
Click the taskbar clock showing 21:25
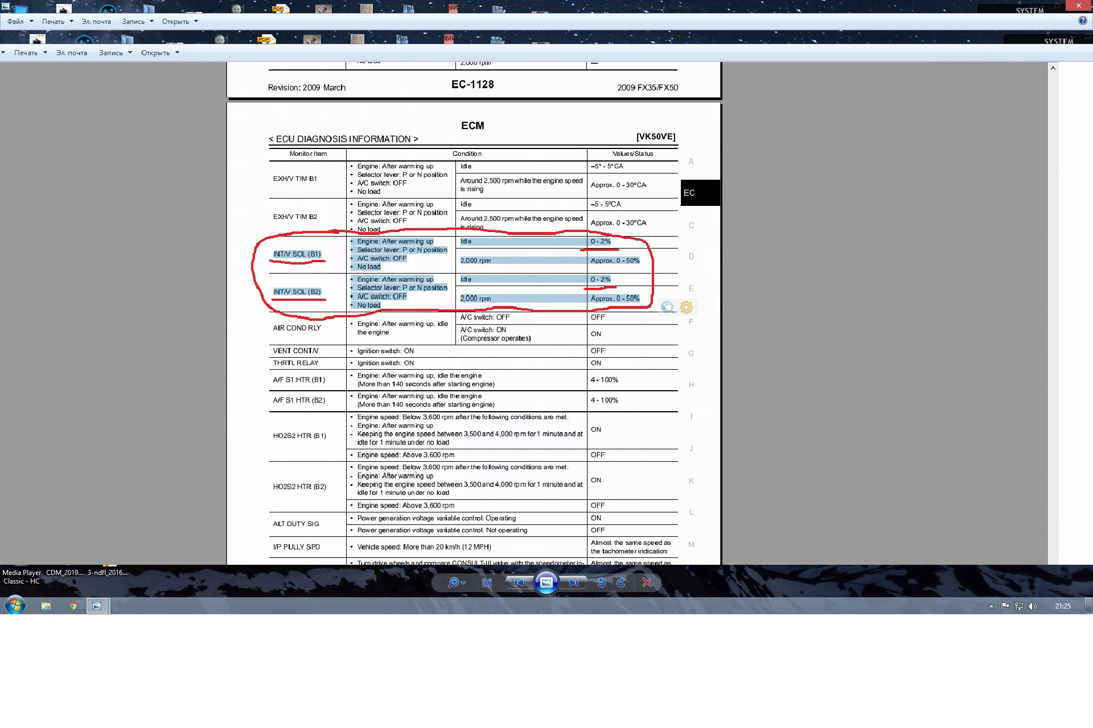[x=1062, y=606]
